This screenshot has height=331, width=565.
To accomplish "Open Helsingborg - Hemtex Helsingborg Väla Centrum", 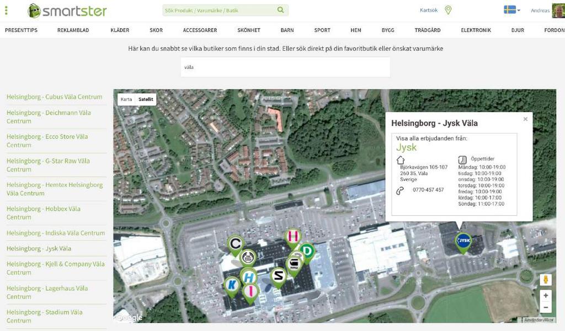I will pyautogui.click(x=55, y=189).
